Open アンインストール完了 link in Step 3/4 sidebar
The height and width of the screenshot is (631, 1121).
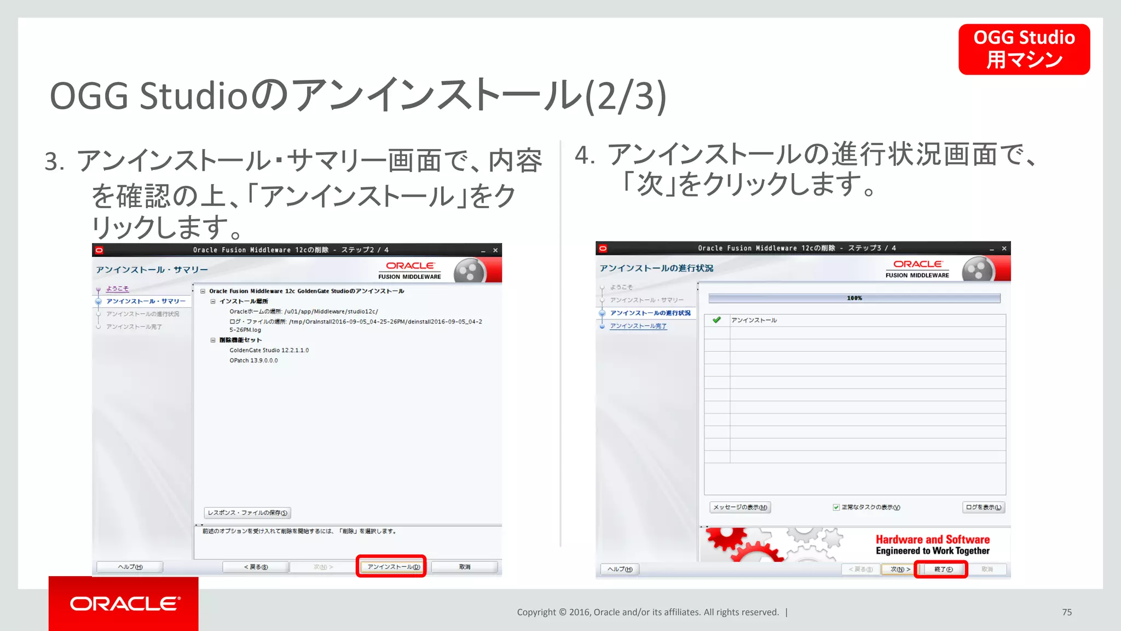click(638, 326)
